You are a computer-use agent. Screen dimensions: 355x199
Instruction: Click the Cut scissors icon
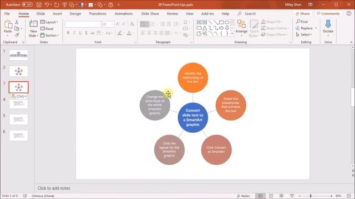pyautogui.click(x=17, y=22)
